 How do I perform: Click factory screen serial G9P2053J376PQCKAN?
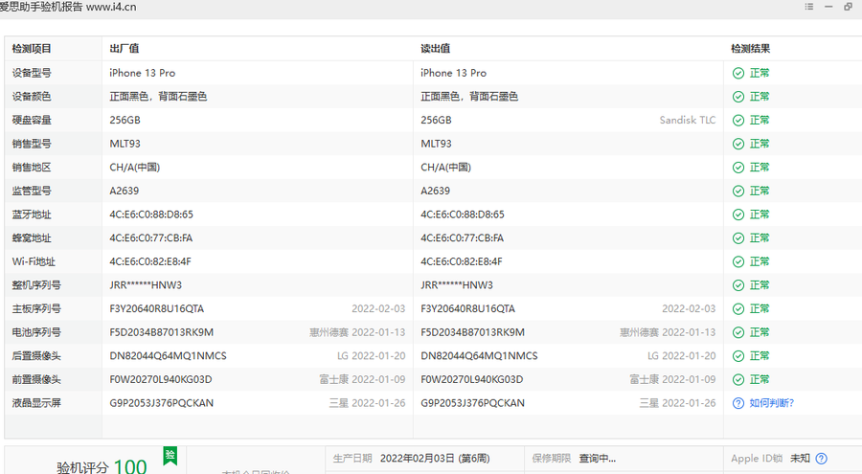pyautogui.click(x=161, y=403)
